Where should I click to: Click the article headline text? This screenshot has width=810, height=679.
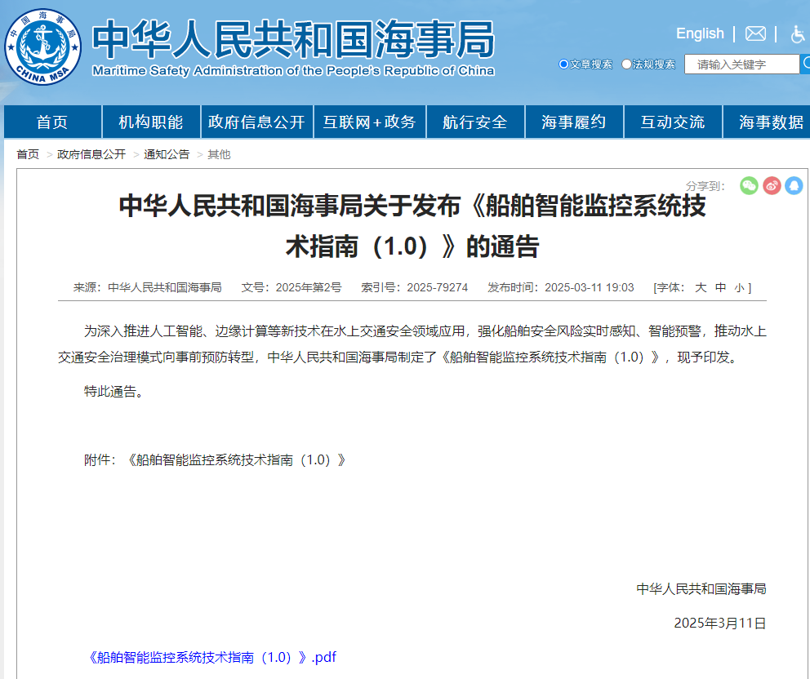coord(412,225)
